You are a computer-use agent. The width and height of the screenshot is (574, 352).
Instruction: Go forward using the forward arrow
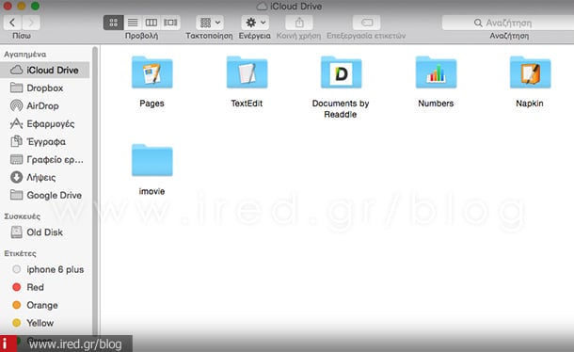click(31, 23)
